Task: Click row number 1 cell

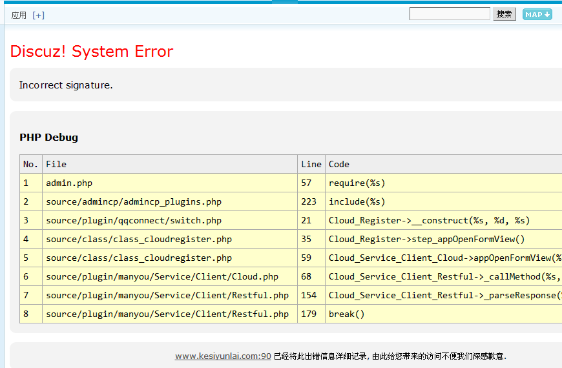Action: [31, 183]
